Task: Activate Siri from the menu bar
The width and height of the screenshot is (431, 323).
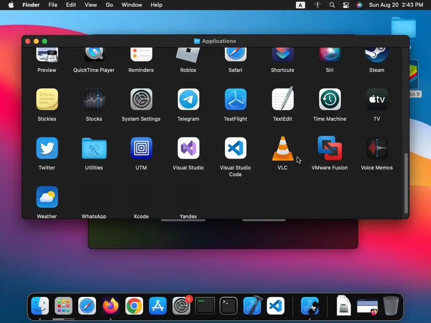Action: 359,5
